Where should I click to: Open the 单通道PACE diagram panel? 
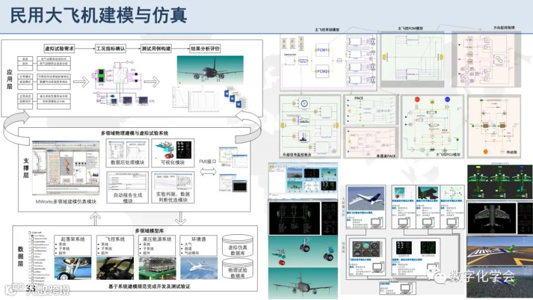pos(371,143)
